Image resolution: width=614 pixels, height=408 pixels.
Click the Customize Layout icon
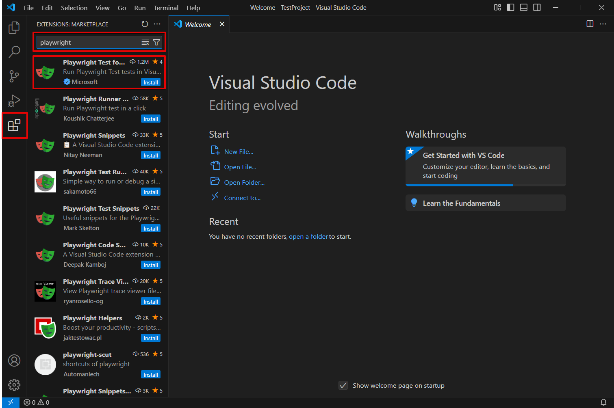[497, 7]
